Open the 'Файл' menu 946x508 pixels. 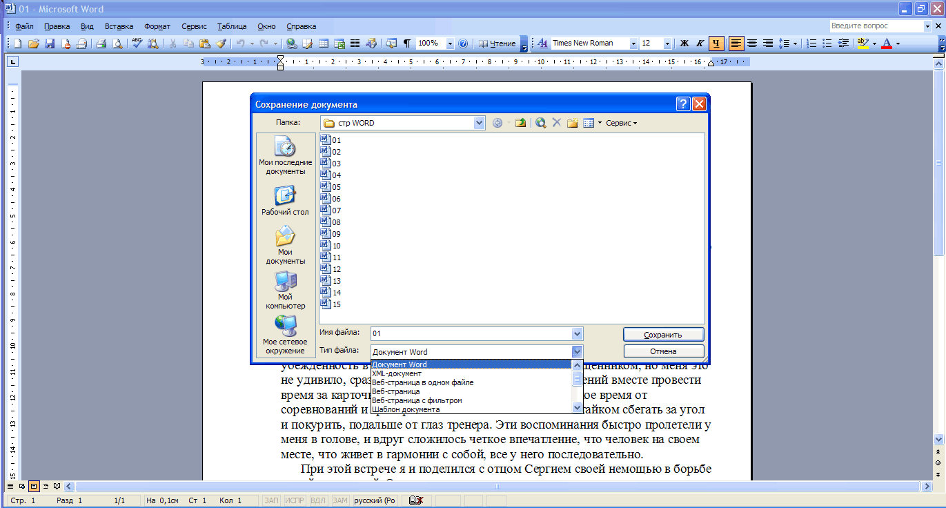pos(24,26)
